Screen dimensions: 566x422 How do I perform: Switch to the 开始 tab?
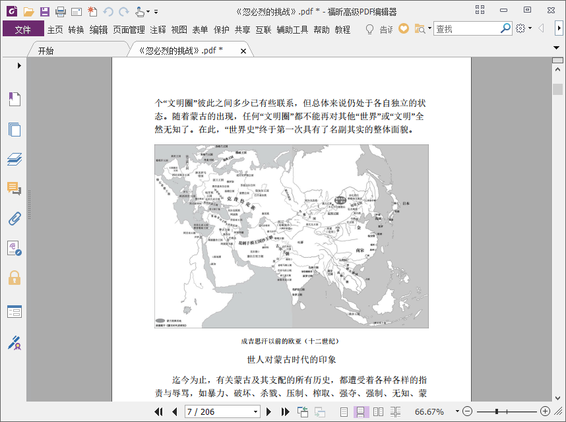point(46,51)
